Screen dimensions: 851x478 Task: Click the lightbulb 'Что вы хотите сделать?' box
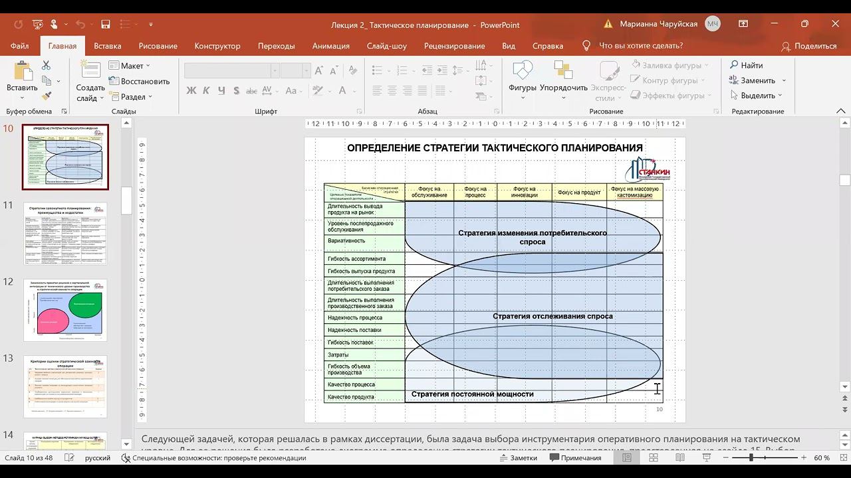click(641, 46)
